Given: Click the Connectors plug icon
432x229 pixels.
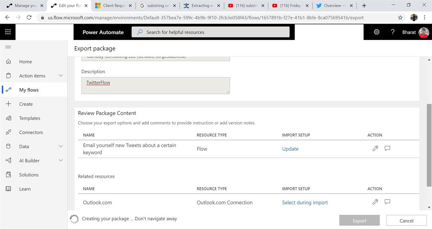Looking at the screenshot, I should click(x=8, y=132).
